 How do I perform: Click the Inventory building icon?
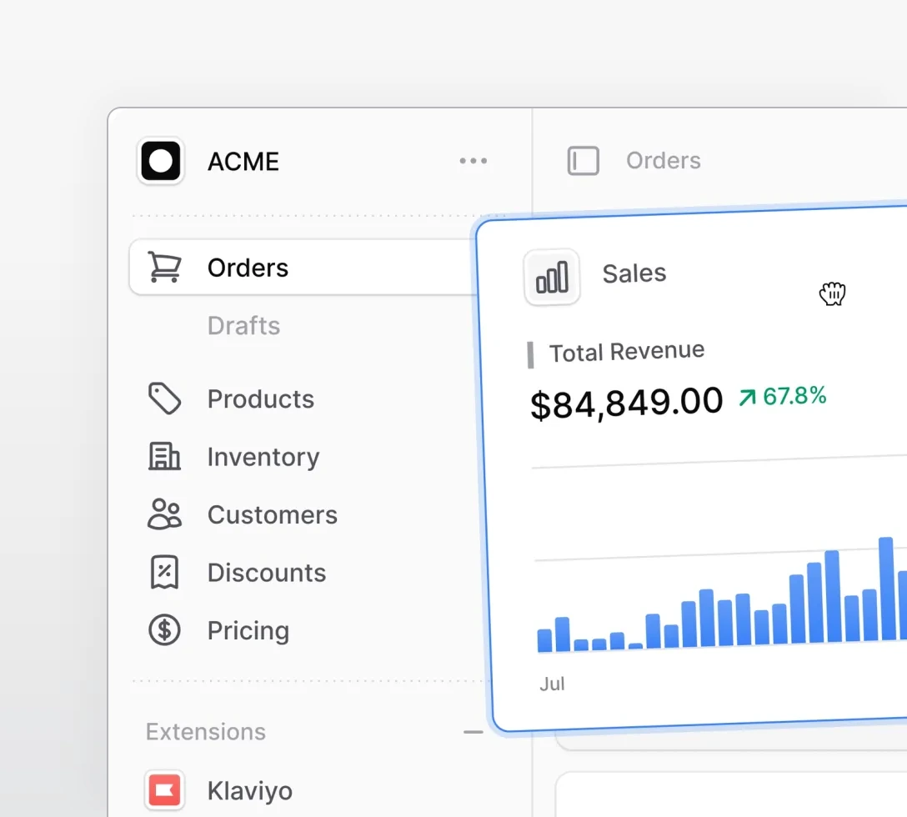click(x=165, y=457)
